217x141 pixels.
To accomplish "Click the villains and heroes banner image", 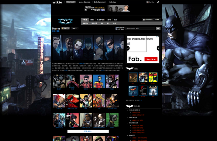I will click(88, 47).
